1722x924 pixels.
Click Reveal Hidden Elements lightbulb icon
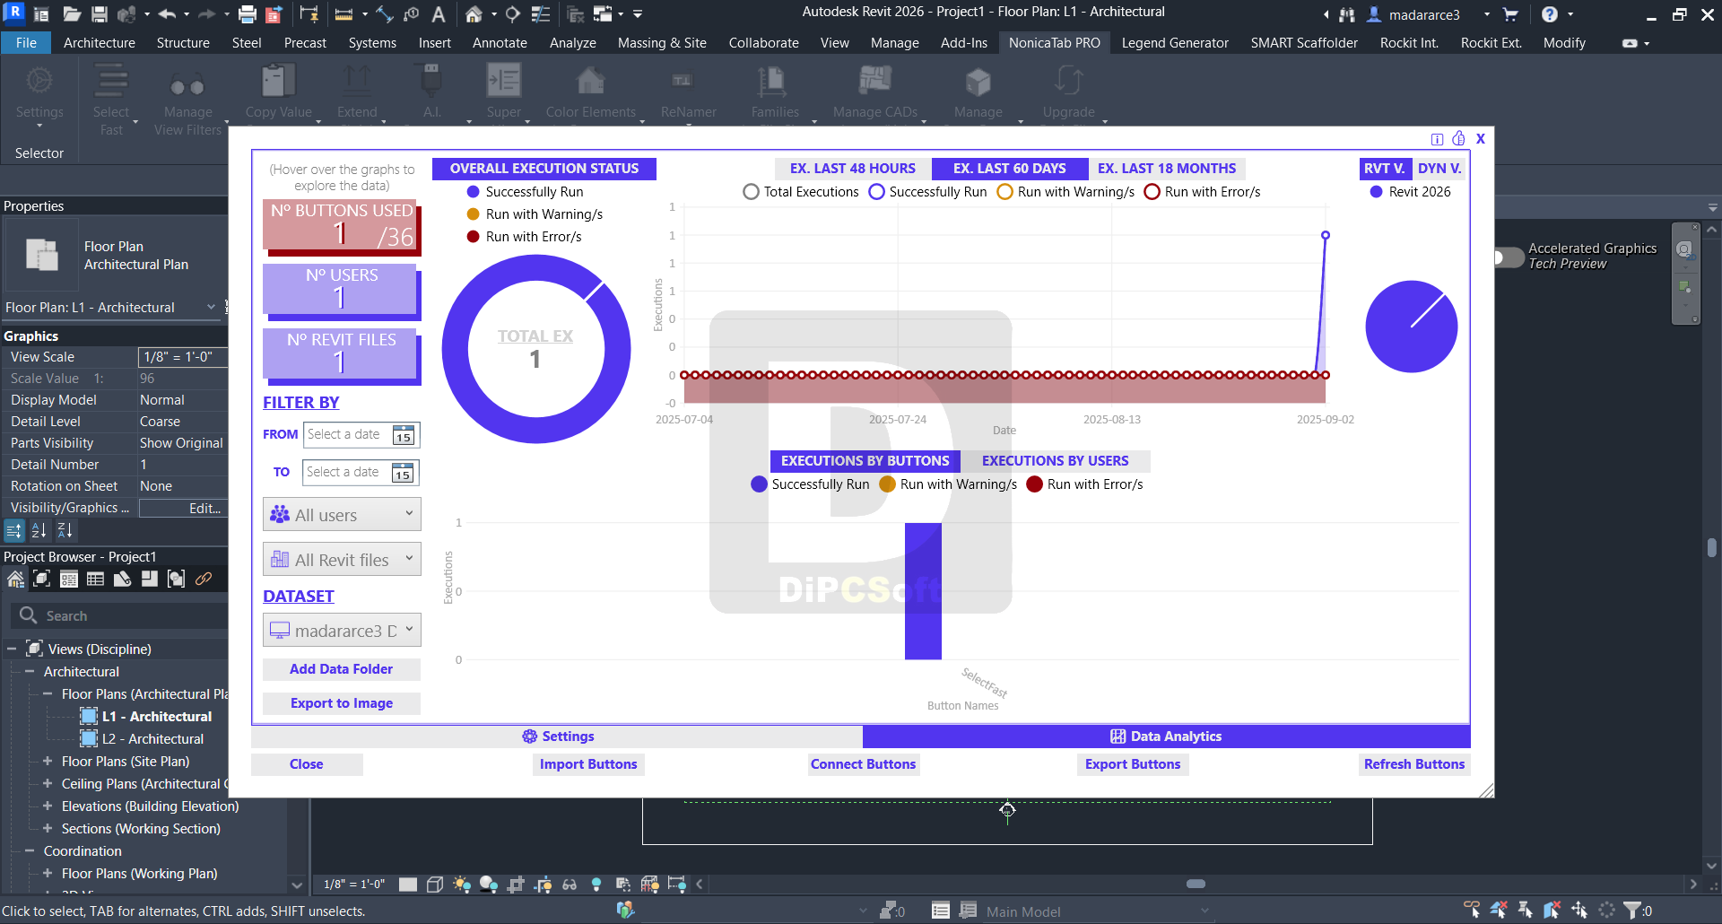[596, 885]
